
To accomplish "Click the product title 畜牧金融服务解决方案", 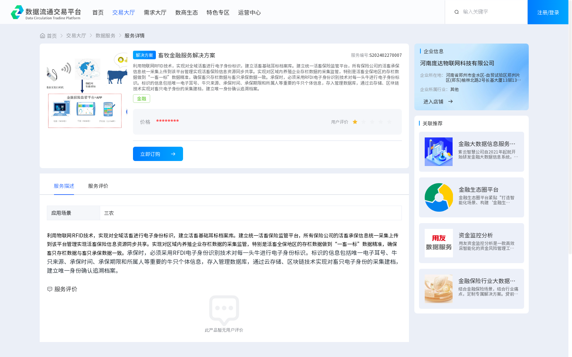I will coord(187,55).
